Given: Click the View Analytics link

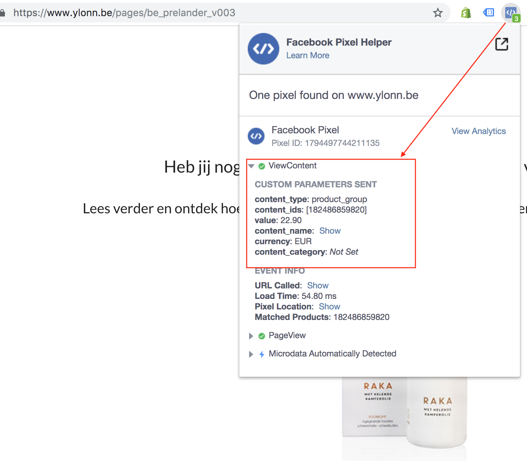Looking at the screenshot, I should pos(479,131).
